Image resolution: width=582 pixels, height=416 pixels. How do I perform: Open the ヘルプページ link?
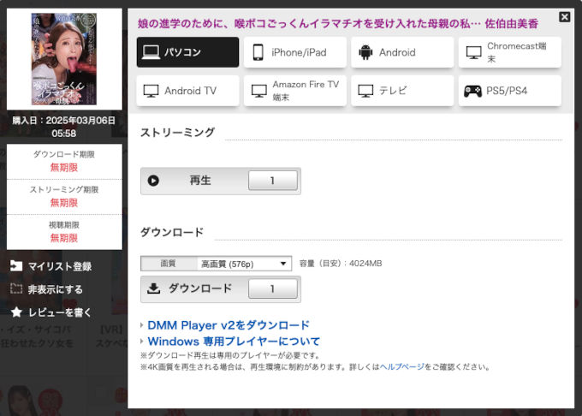pos(402,366)
